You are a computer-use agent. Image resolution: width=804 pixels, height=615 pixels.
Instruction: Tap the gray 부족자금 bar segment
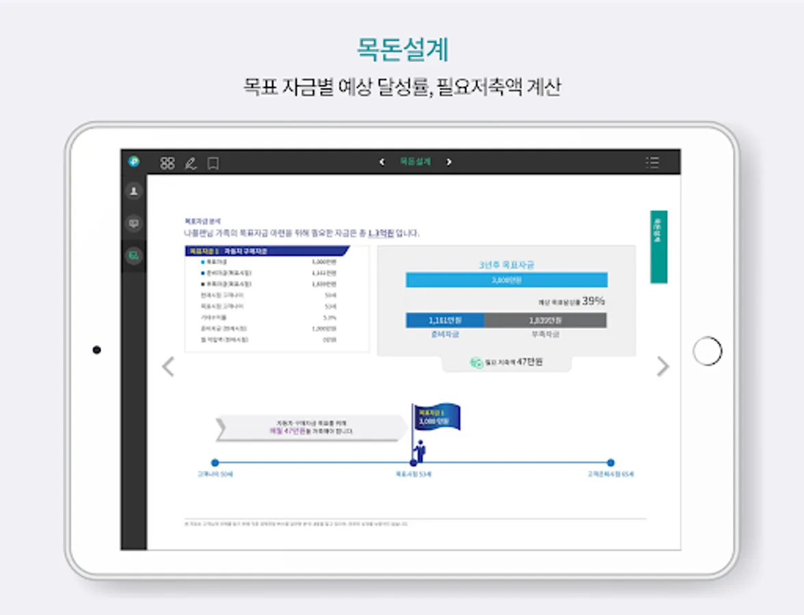[x=546, y=320]
